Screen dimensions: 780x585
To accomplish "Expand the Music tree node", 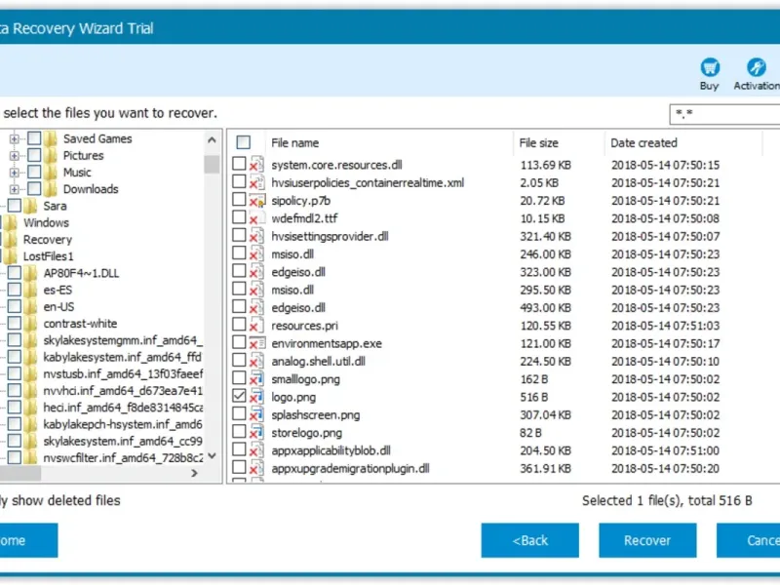I will tap(15, 173).
